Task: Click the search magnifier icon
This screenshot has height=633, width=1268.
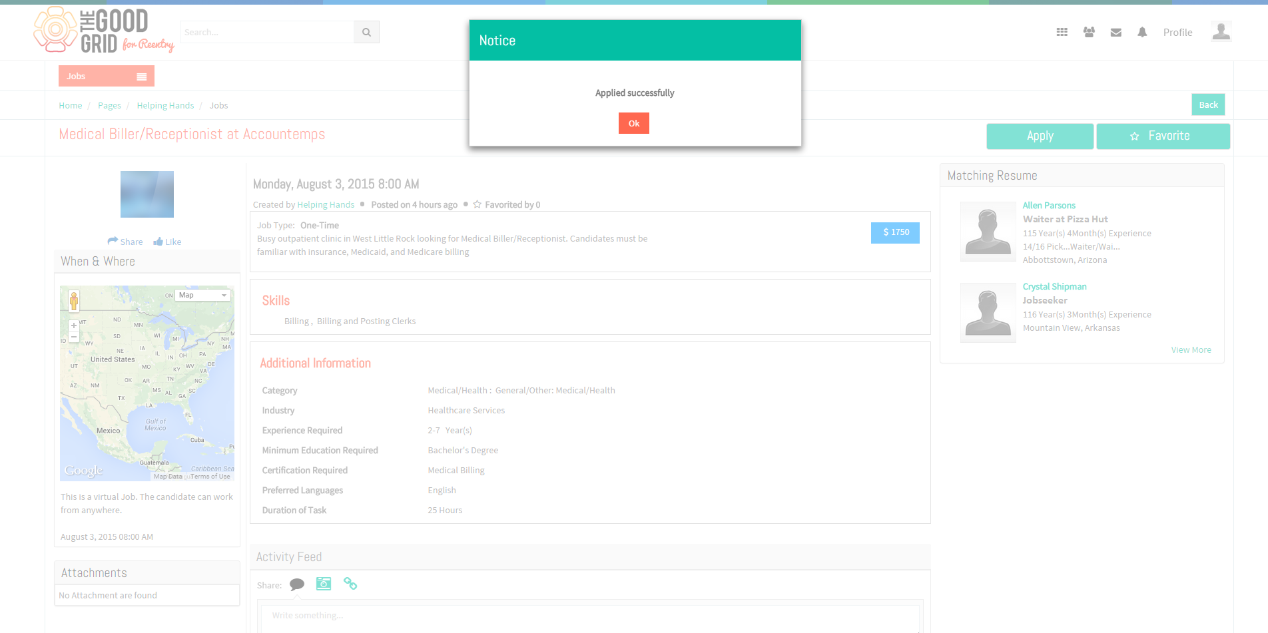Action: pyautogui.click(x=366, y=32)
